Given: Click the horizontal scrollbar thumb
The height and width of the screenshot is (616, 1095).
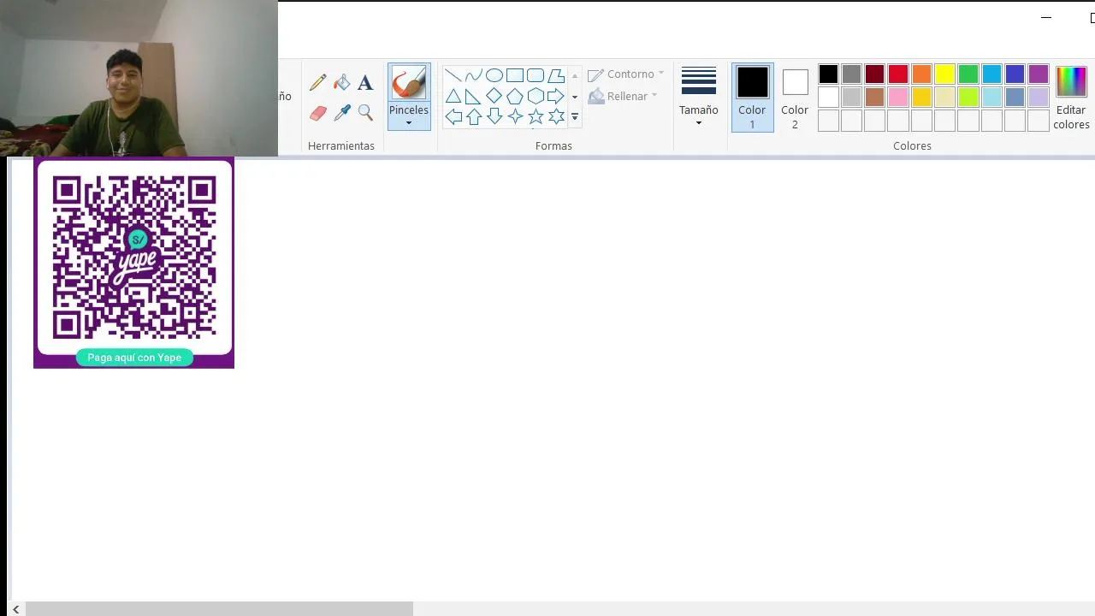Looking at the screenshot, I should pyautogui.click(x=219, y=609).
